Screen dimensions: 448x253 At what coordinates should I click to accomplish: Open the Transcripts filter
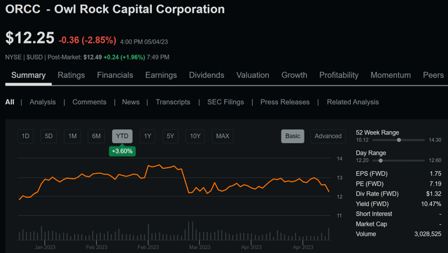pyautogui.click(x=173, y=102)
